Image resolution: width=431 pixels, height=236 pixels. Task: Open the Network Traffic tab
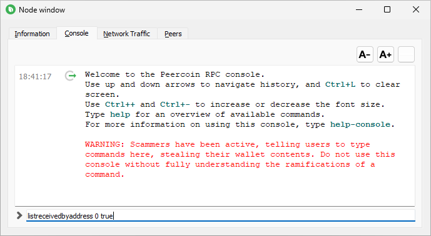(127, 34)
